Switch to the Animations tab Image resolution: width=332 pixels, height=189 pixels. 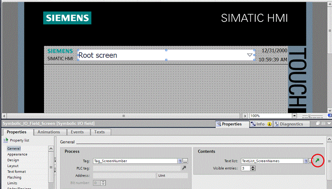click(x=49, y=132)
